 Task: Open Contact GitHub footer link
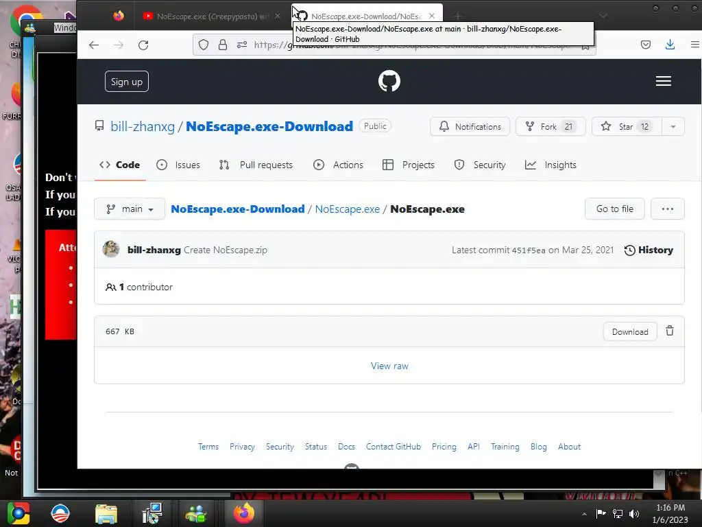[x=394, y=446]
